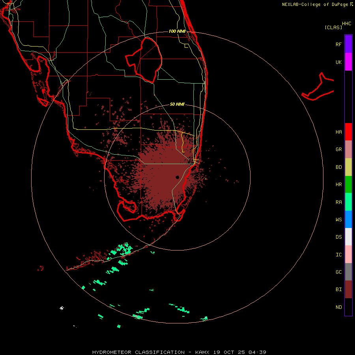Viewport: 355px width, 355px height.
Task: Click the RF purple legend swatch
Action: point(348,44)
